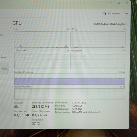Click the driver version number text

pyautogui.click(x=79, y=103)
